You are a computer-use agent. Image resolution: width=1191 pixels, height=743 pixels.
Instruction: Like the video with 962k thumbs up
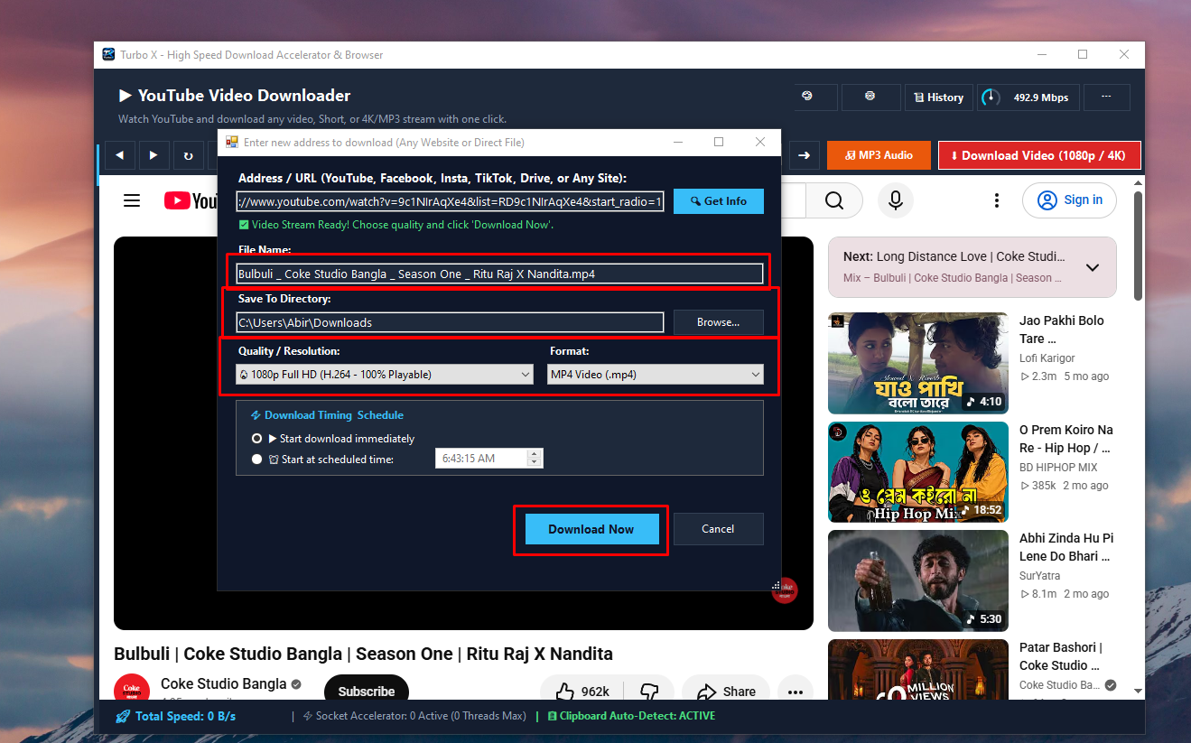coord(582,692)
